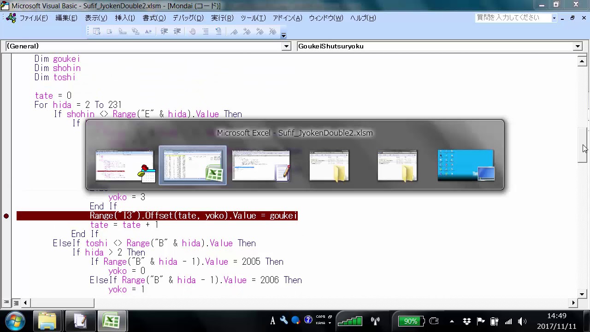Click the Next Bookmark flag icon

[x=247, y=31]
